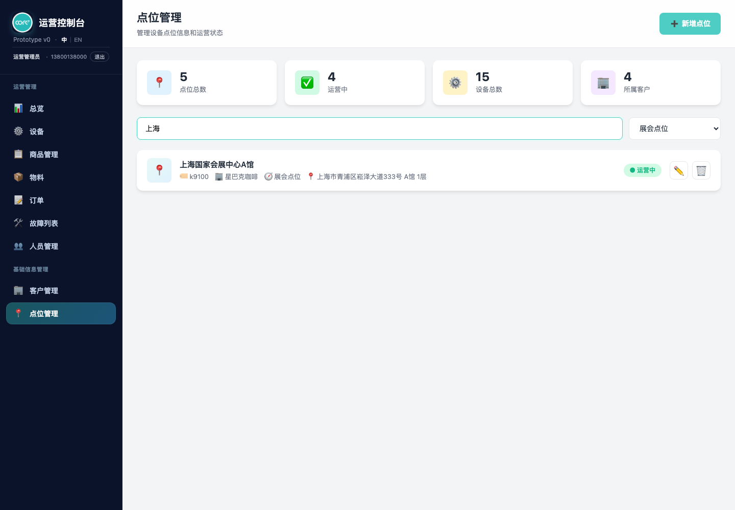Viewport: 735px width, 510px height.
Task: Click the search field containing 上海
Action: [380, 129]
